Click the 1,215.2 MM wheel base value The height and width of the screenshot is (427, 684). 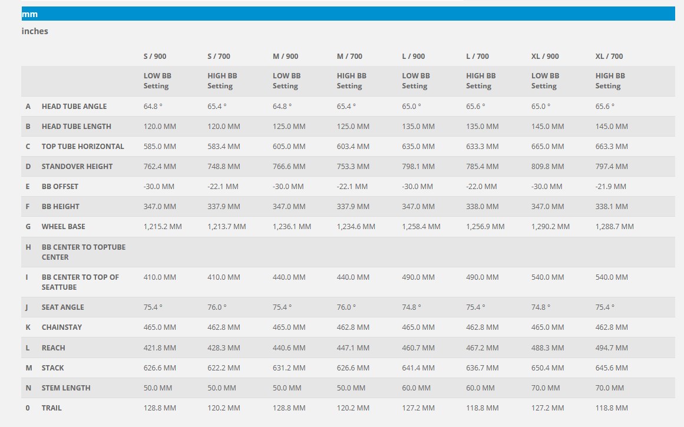point(163,227)
